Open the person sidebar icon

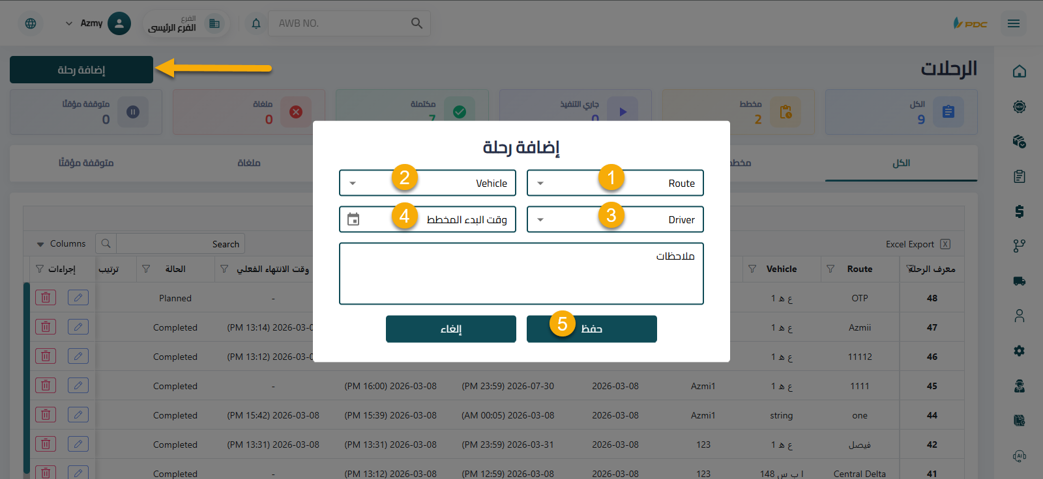(1020, 316)
